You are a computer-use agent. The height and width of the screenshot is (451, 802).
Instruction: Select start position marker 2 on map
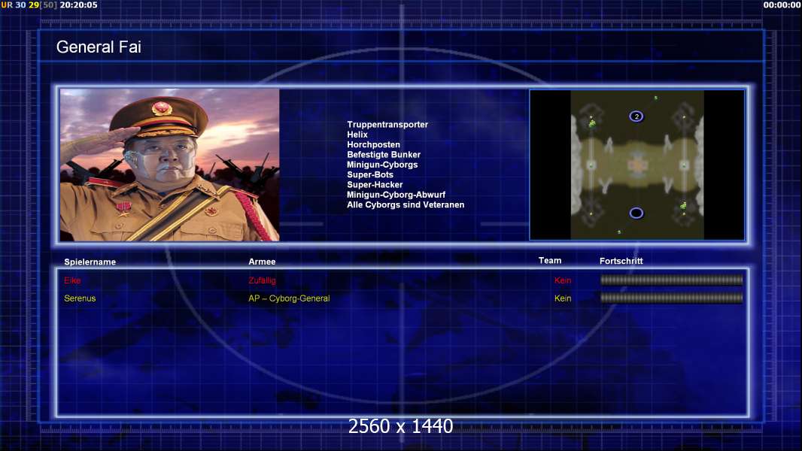pos(636,117)
